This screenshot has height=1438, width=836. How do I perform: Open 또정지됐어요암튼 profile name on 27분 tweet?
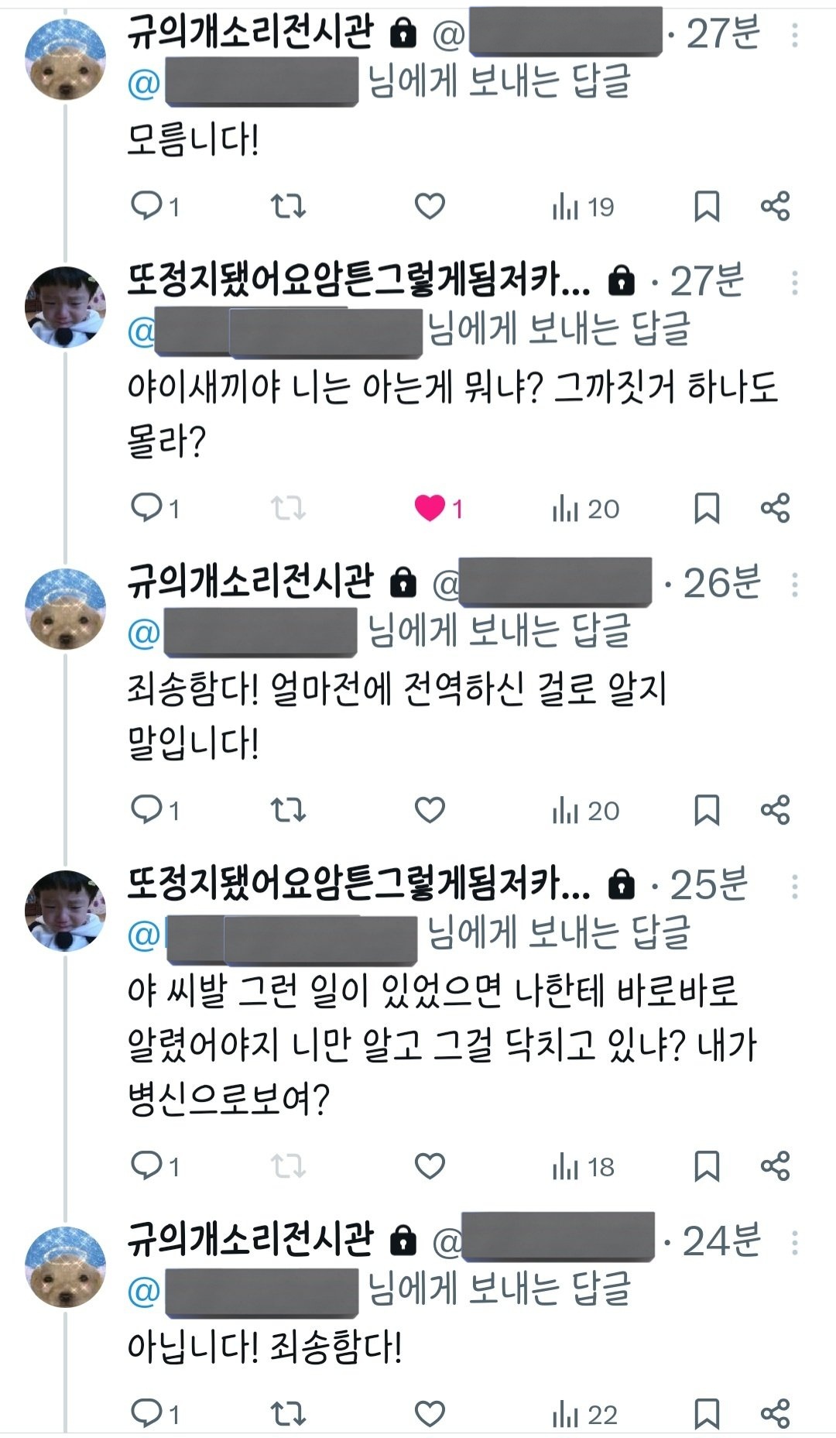pos(358,281)
